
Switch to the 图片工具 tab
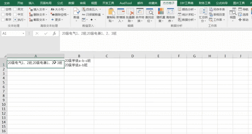pyautogui.click(x=239, y=3)
